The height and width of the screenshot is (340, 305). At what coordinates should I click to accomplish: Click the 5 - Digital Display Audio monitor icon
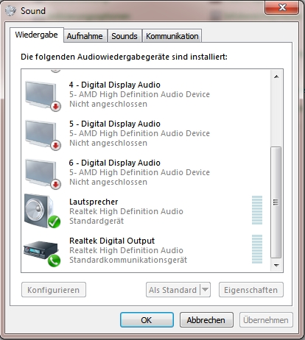pyautogui.click(x=41, y=134)
